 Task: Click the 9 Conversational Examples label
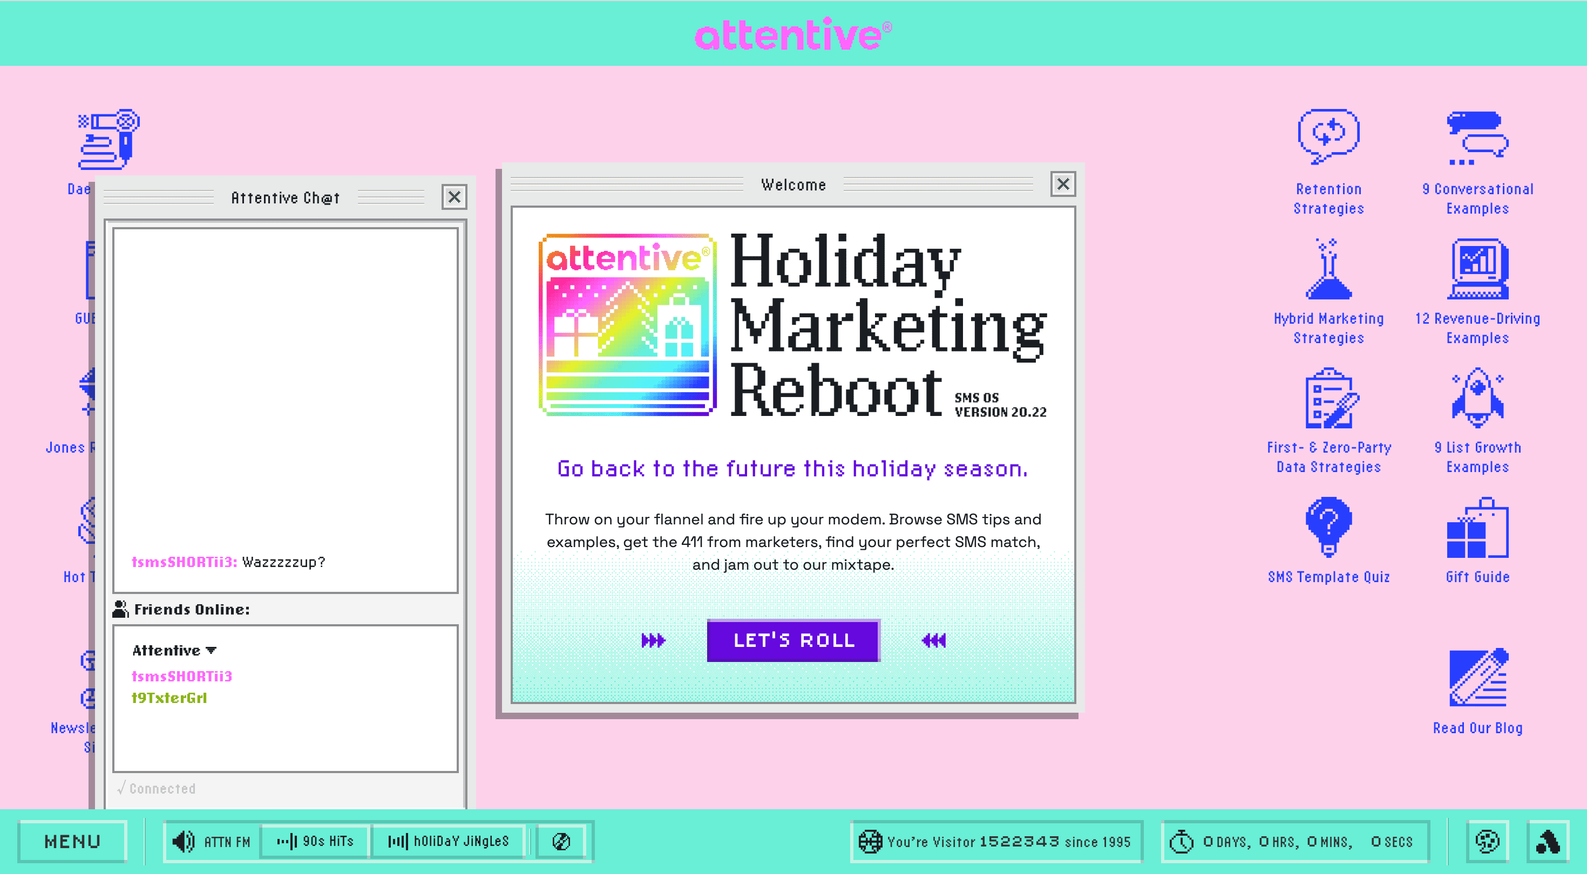point(1477,199)
